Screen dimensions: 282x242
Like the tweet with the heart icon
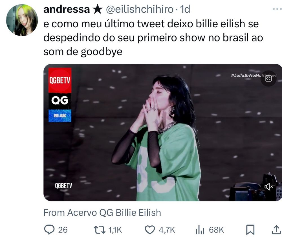pos(150,230)
